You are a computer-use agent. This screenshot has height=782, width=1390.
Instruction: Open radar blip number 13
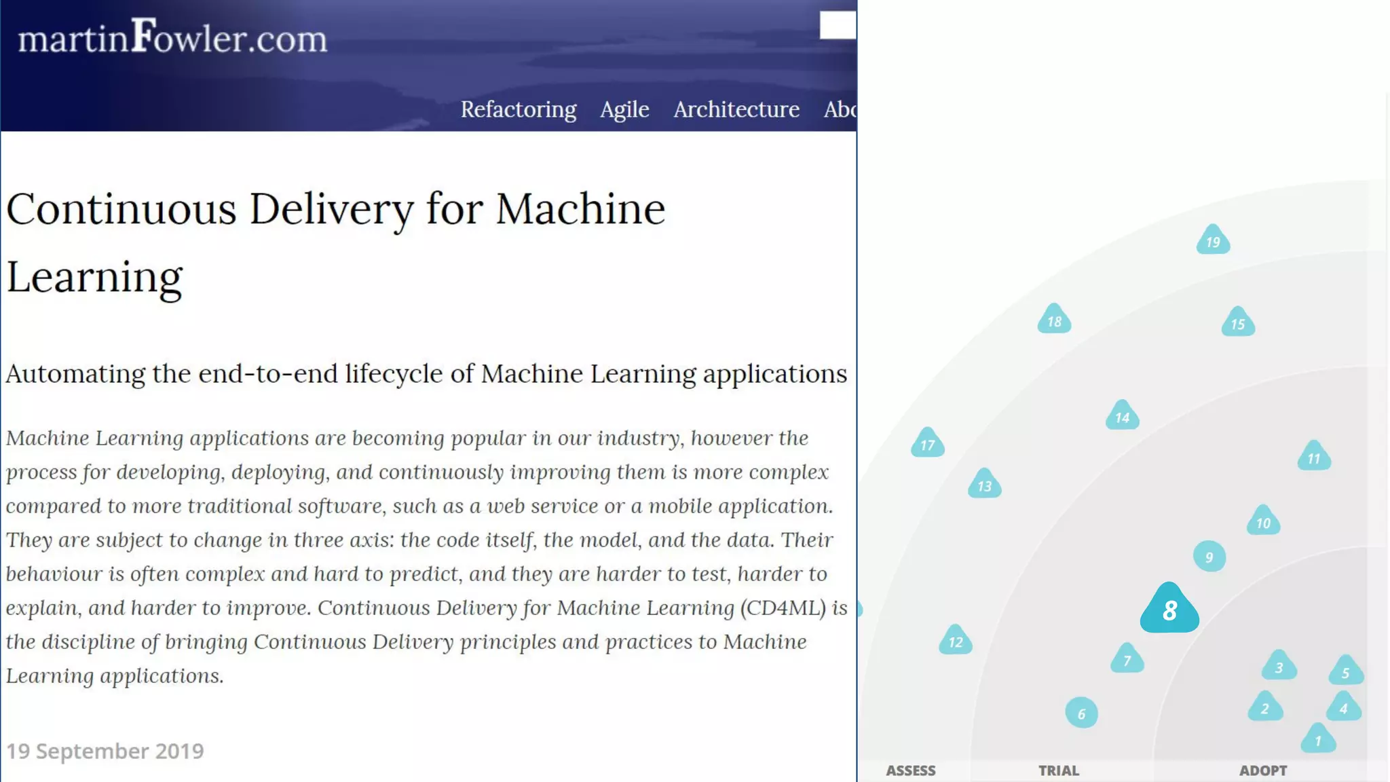click(x=984, y=484)
